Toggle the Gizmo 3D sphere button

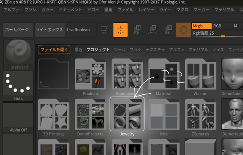(x=183, y=30)
